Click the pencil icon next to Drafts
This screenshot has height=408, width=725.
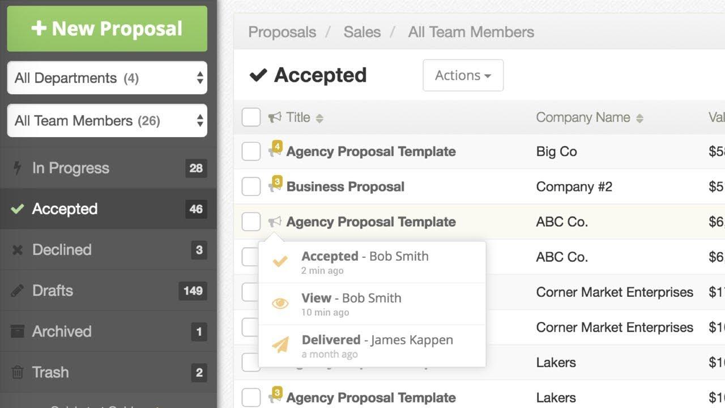[x=18, y=291]
